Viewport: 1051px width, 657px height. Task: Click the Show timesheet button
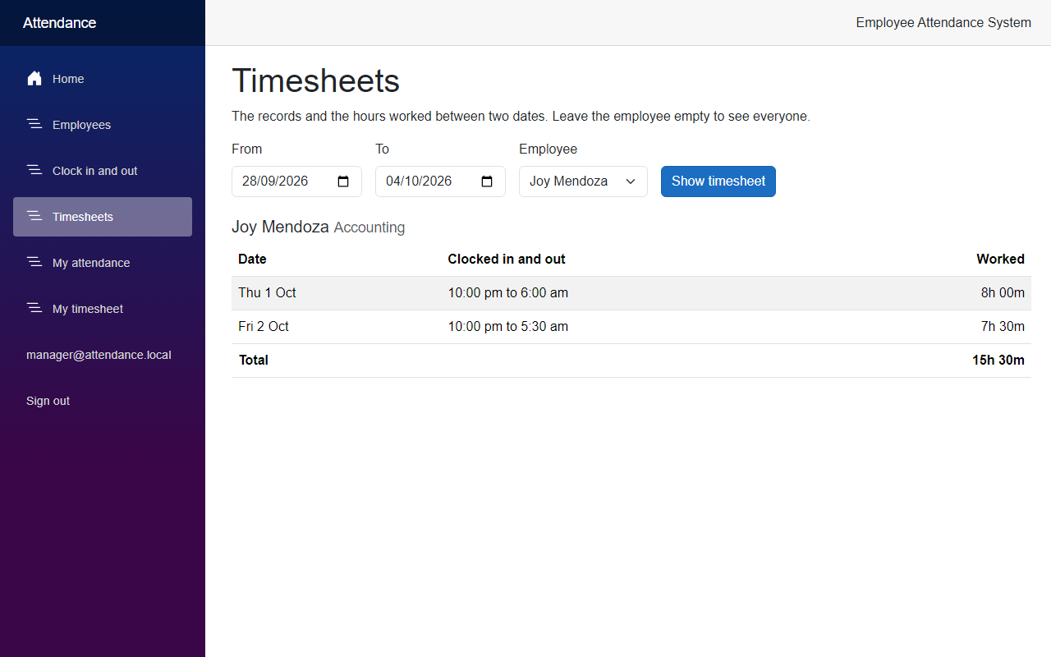(x=718, y=181)
